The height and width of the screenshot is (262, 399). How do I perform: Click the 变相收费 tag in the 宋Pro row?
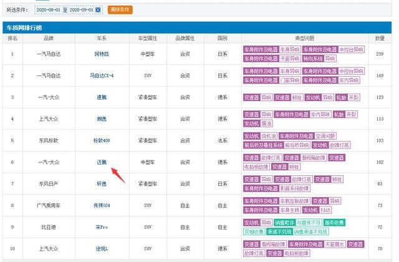coord(254,232)
